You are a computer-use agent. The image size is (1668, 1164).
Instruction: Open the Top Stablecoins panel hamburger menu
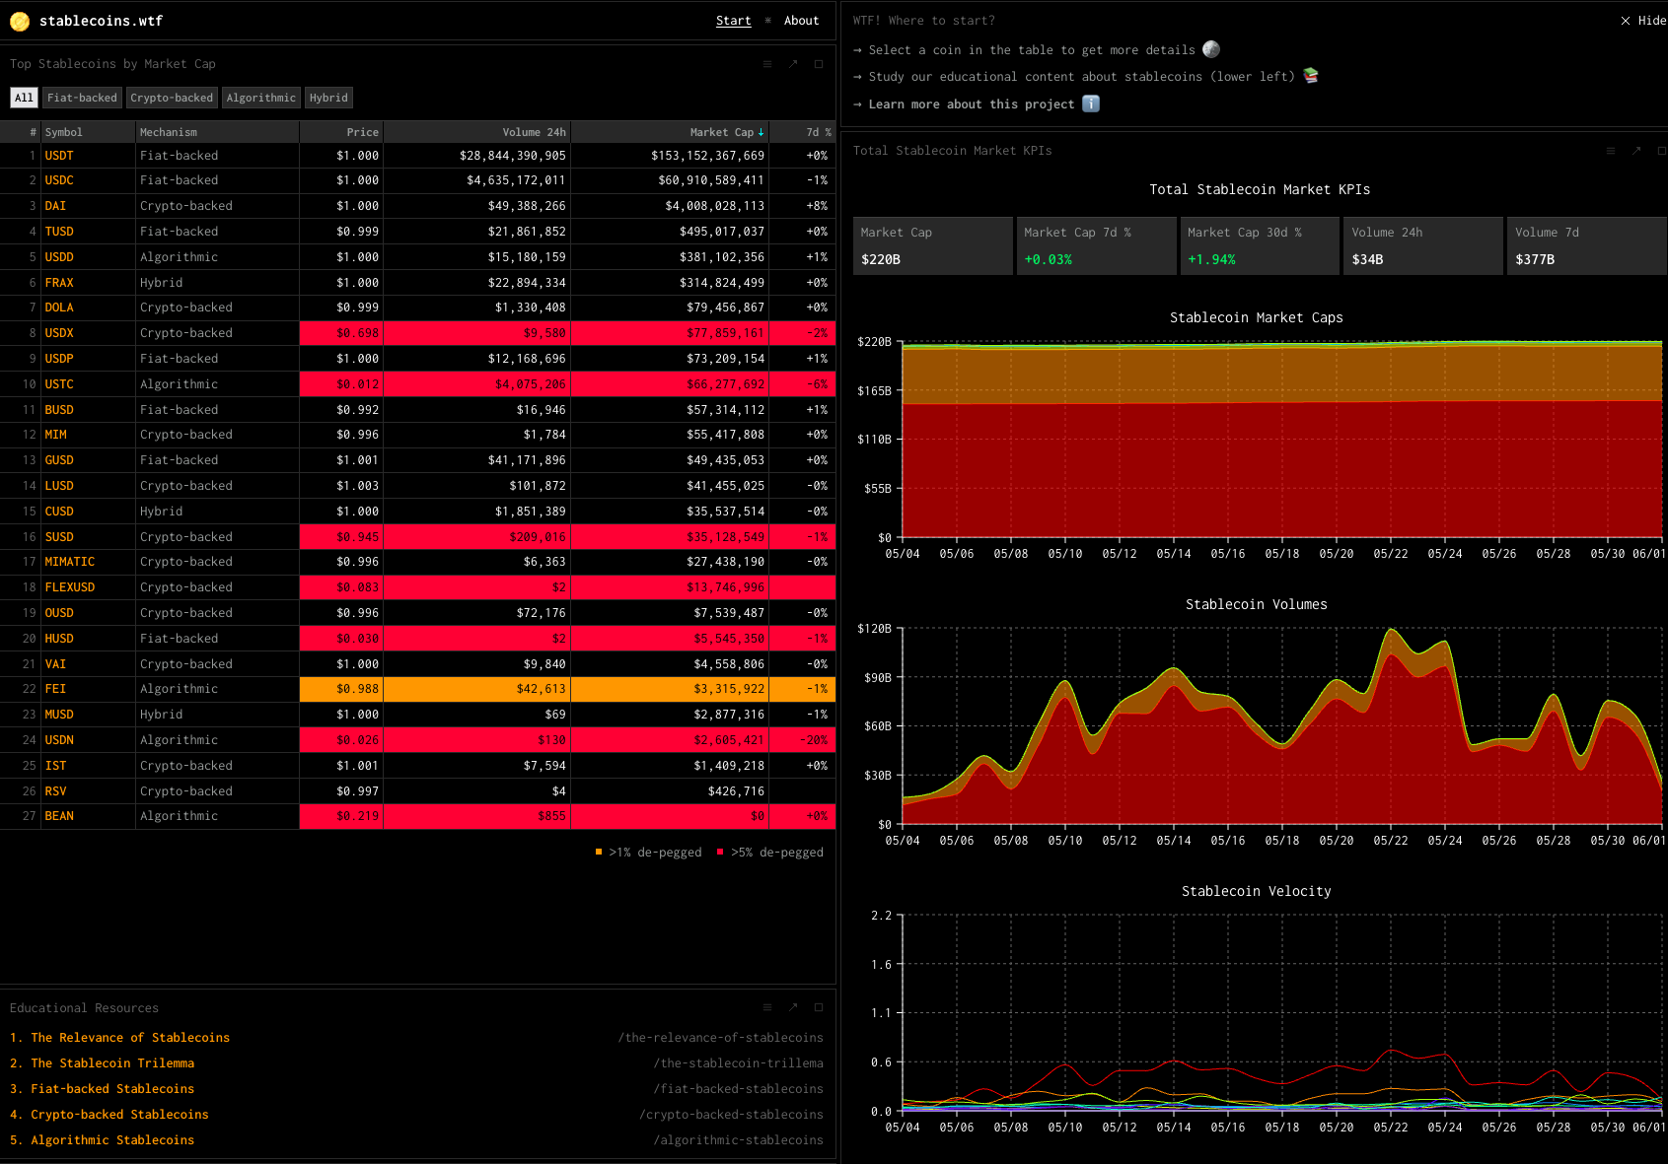point(767,64)
